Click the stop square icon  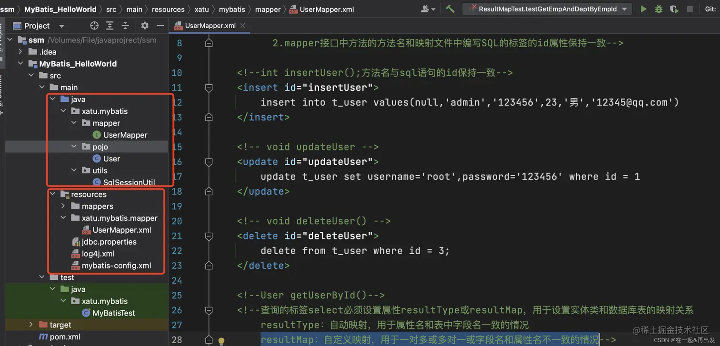[x=690, y=9]
